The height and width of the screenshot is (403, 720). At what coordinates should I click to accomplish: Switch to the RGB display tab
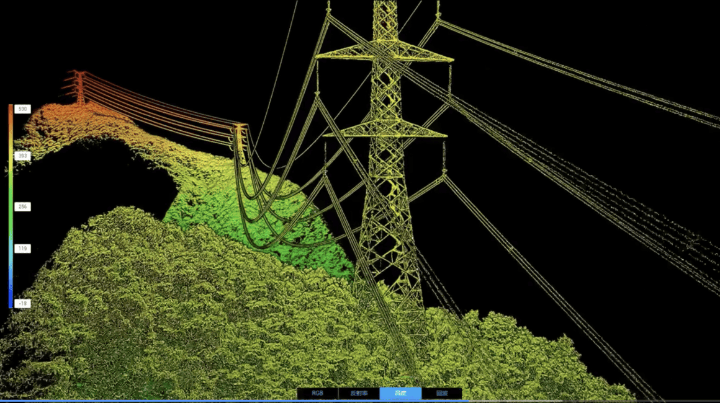[x=318, y=393]
